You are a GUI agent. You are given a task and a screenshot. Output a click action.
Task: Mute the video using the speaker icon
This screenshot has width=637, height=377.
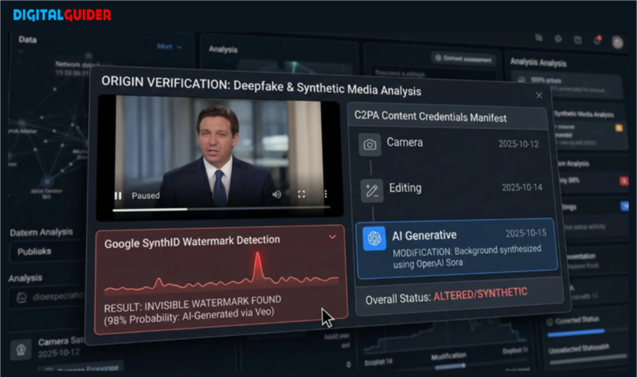(x=276, y=194)
